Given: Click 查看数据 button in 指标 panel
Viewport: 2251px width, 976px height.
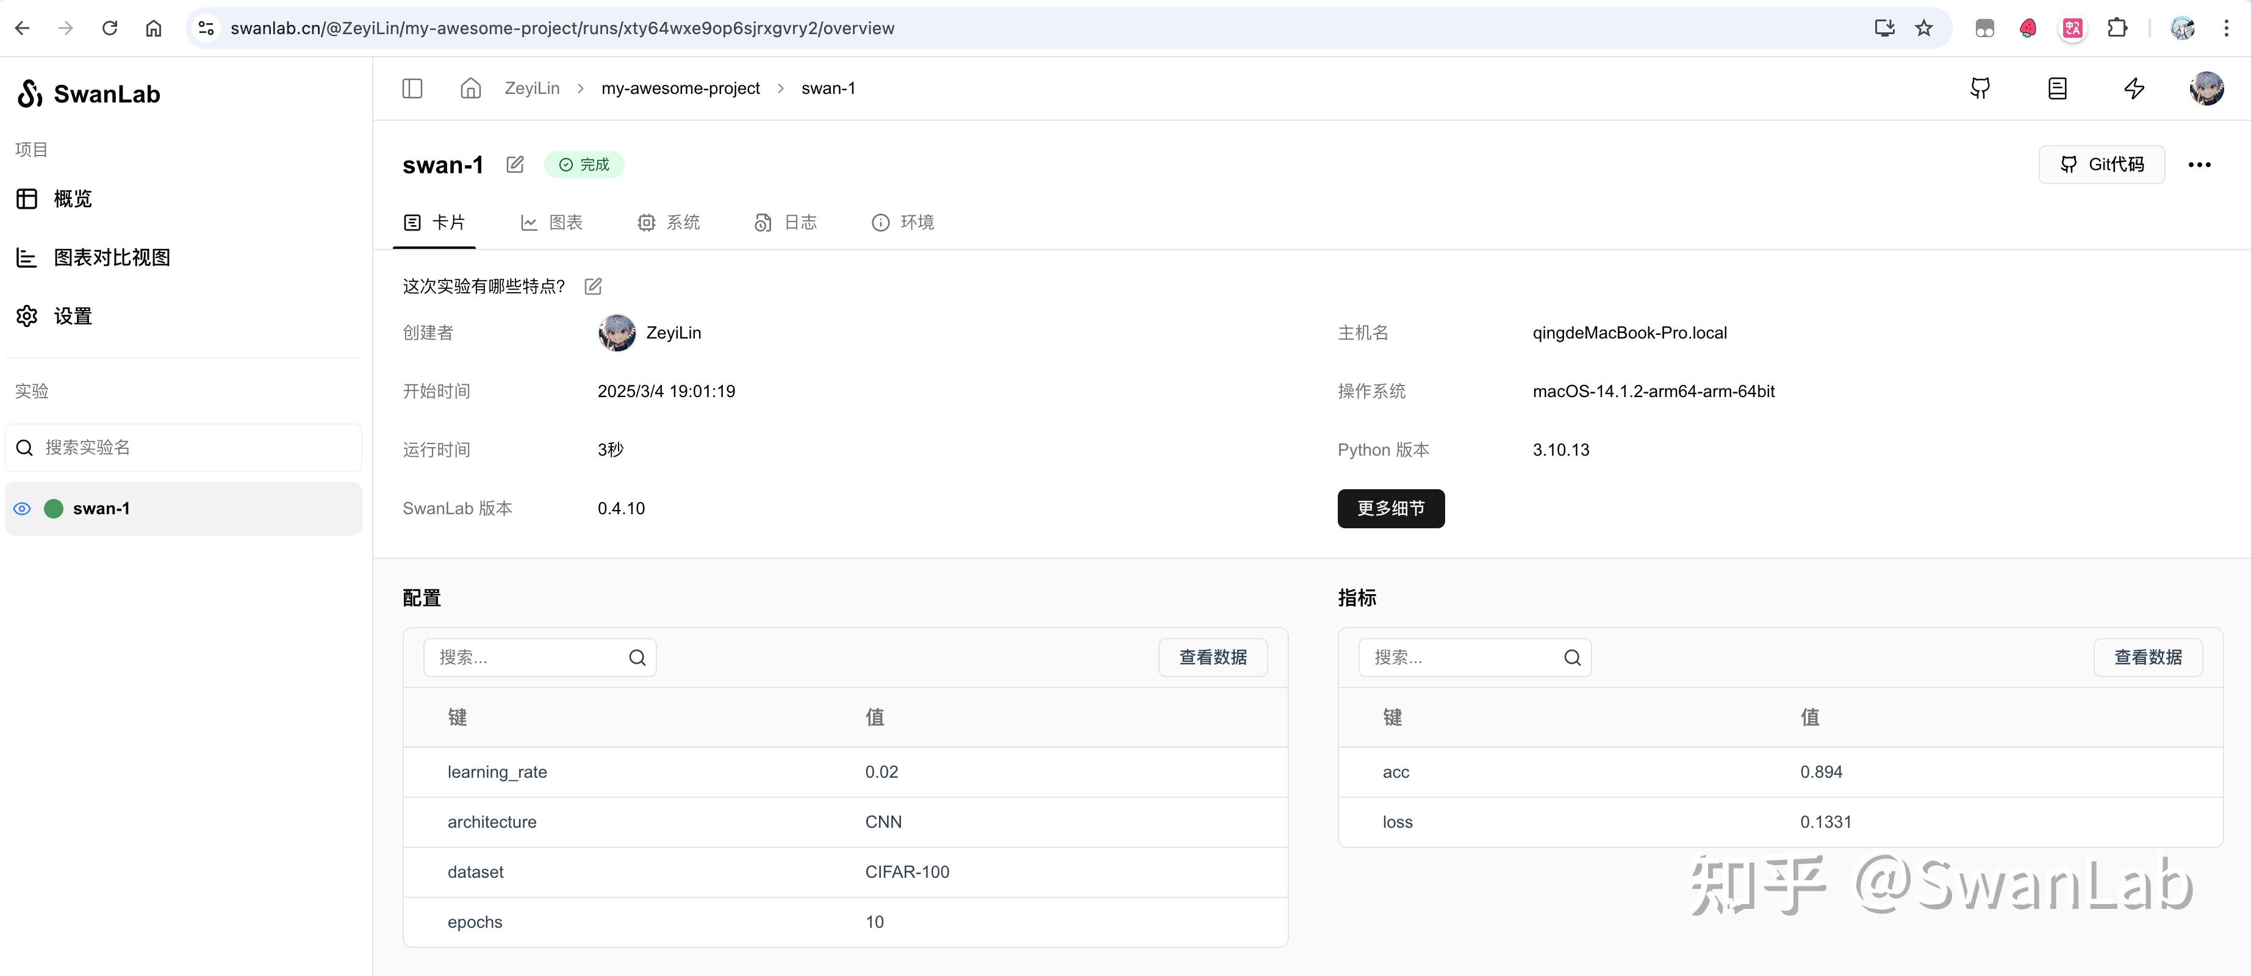Looking at the screenshot, I should [x=2148, y=658].
